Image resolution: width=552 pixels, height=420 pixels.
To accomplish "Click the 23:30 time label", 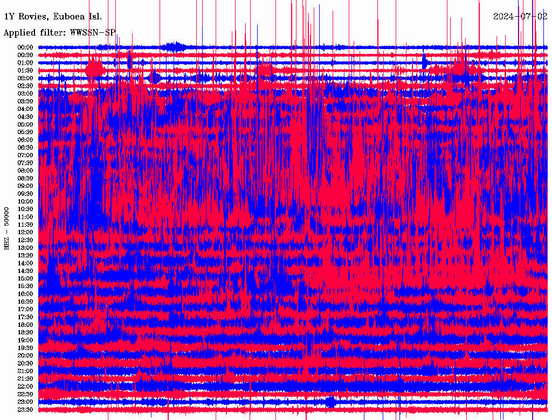I will 26,410.
